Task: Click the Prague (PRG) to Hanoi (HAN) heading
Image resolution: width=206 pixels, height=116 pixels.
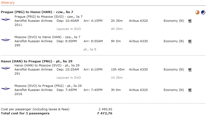Action: pyautogui.click(x=37, y=12)
